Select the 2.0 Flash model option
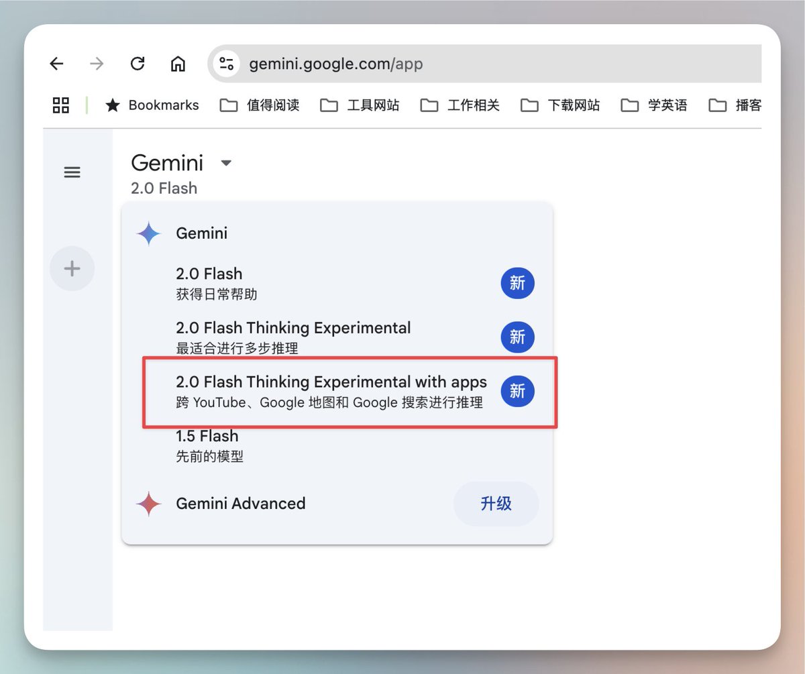 point(337,284)
